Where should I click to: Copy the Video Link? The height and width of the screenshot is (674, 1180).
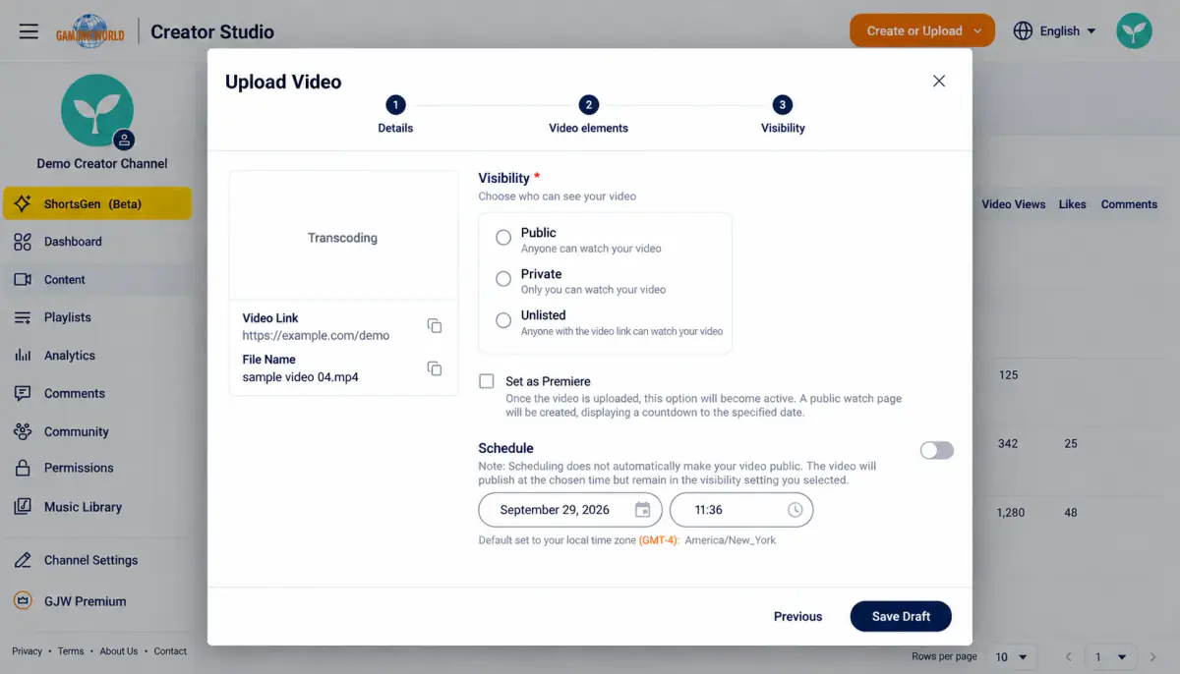click(x=435, y=326)
